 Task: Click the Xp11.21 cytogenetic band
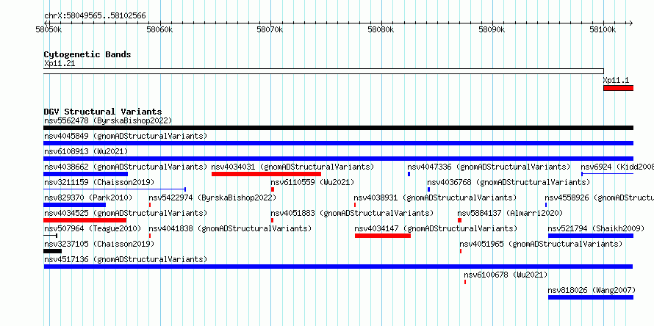point(323,71)
